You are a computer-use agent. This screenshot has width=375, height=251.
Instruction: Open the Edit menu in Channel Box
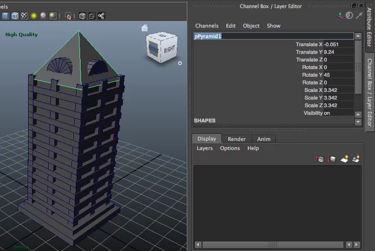(231, 26)
